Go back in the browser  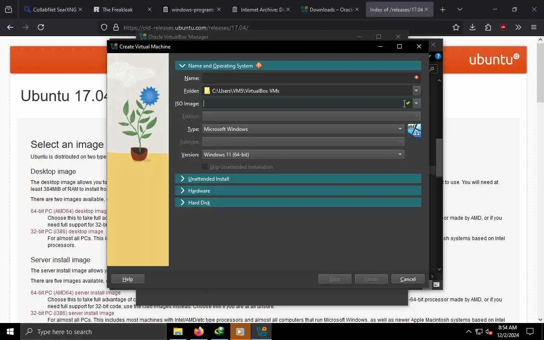tap(10, 27)
